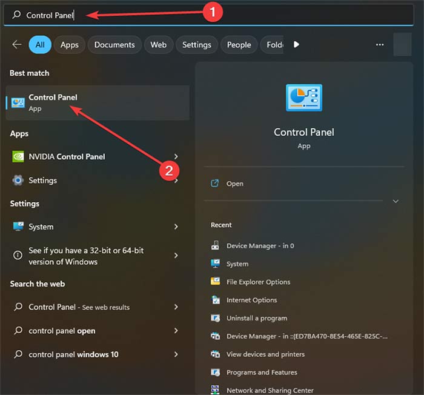Image resolution: width=424 pixels, height=395 pixels.
Task: Click the search magnifier icon in search box
Action: coord(16,15)
